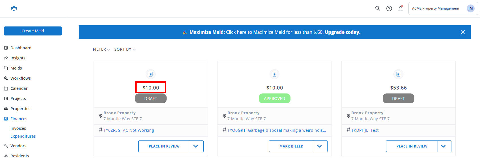This screenshot has width=480, height=163.
Task: Click the Upgrade today link
Action: (x=343, y=32)
